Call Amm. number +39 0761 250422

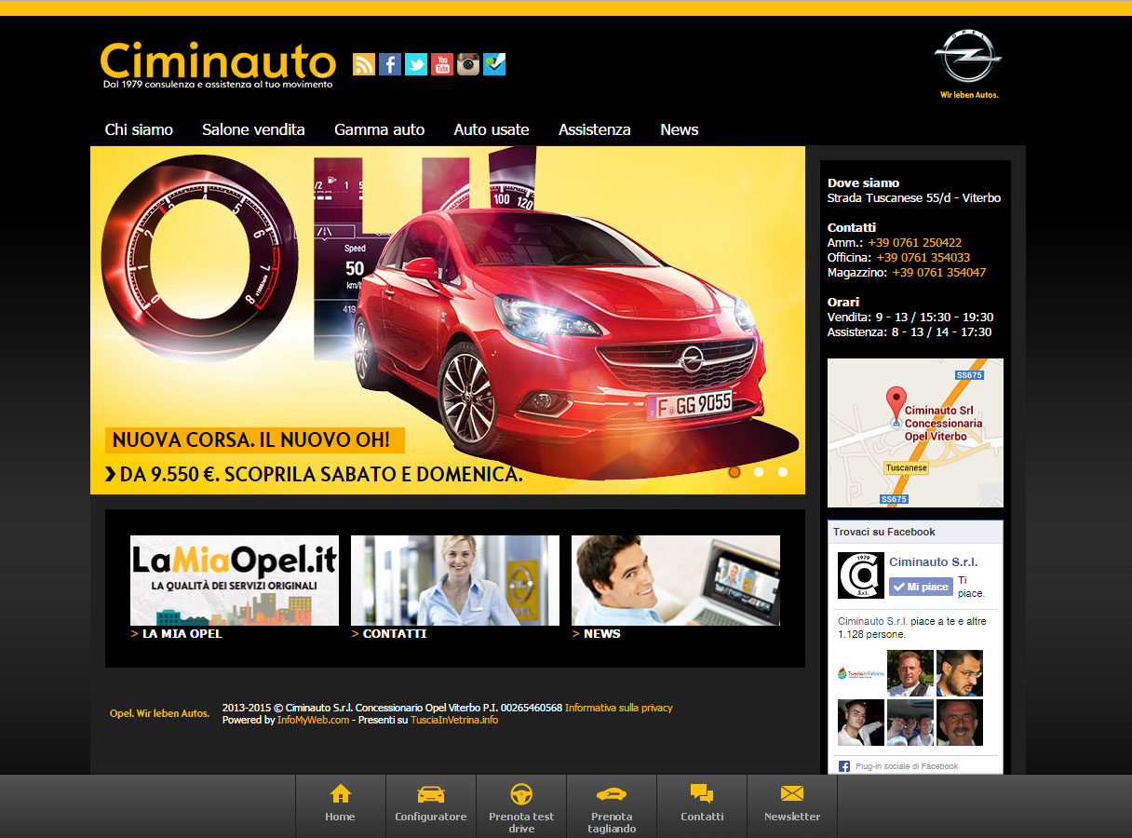(x=915, y=242)
